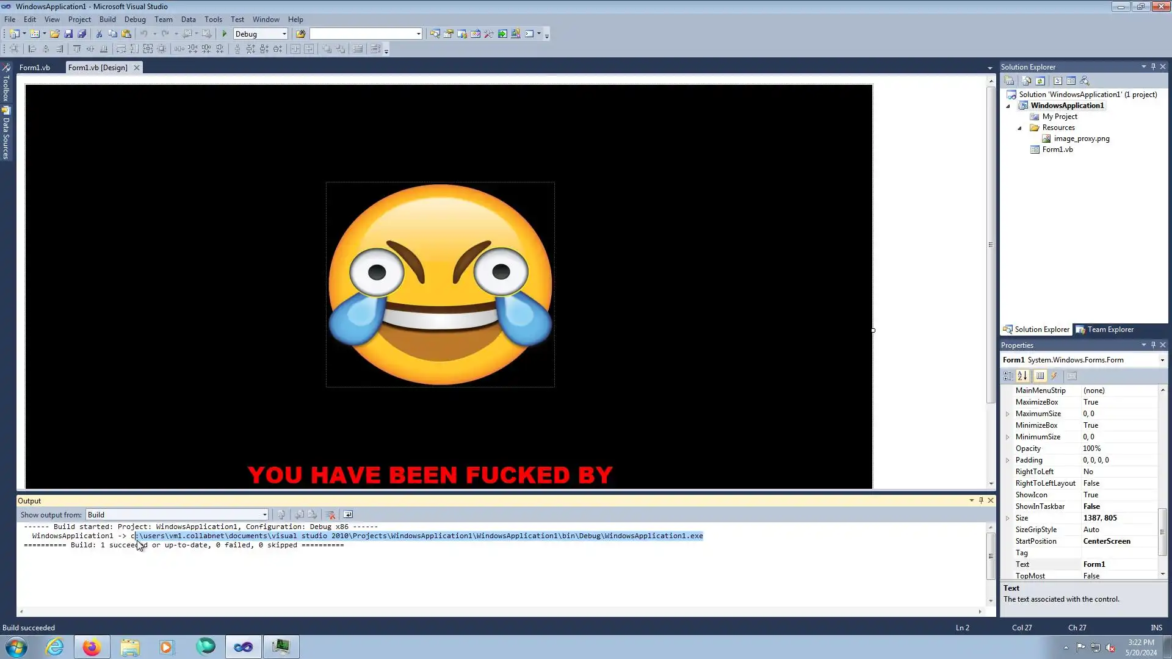Expand the MaximumSize property
Image resolution: width=1172 pixels, height=659 pixels.
click(1008, 414)
